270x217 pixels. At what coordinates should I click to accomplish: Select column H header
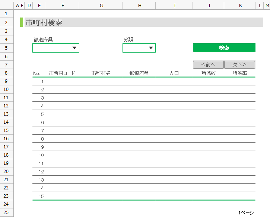139,5
